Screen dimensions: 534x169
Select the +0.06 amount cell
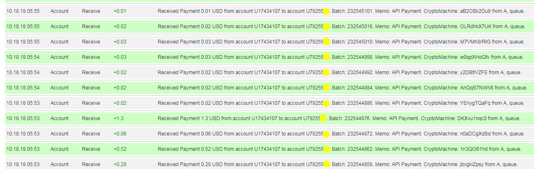point(119,134)
